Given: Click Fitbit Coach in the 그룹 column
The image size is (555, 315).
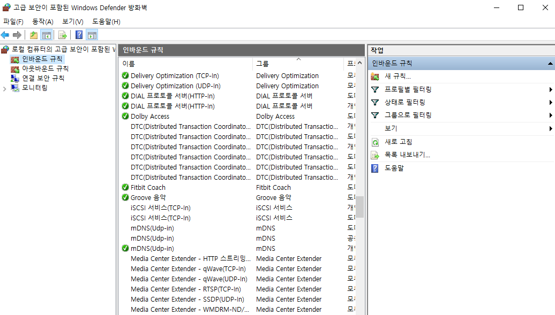Looking at the screenshot, I should (x=273, y=187).
